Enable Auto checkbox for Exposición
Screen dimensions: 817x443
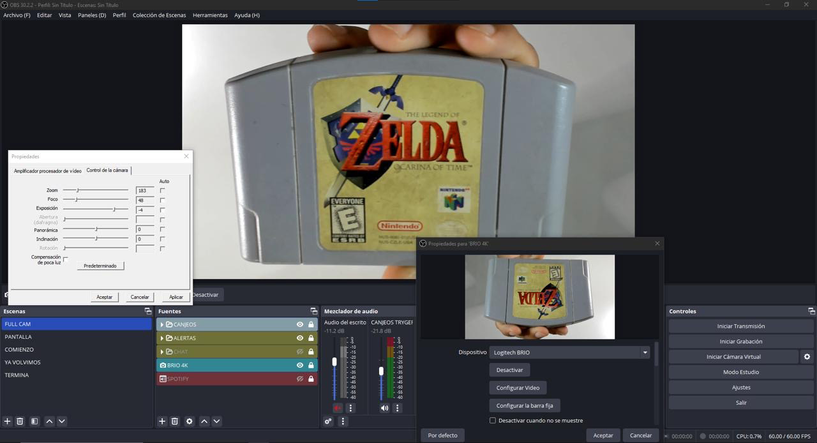click(x=162, y=209)
